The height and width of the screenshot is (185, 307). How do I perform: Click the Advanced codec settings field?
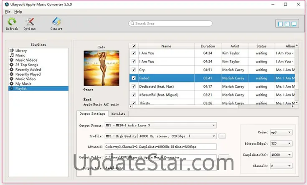[161, 147]
